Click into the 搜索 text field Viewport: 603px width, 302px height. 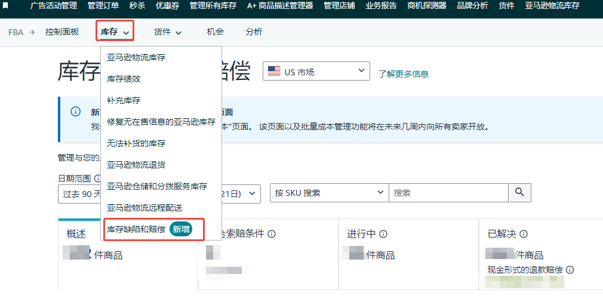tap(448, 193)
